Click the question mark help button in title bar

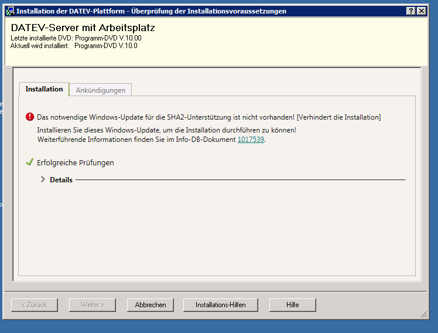pos(410,11)
